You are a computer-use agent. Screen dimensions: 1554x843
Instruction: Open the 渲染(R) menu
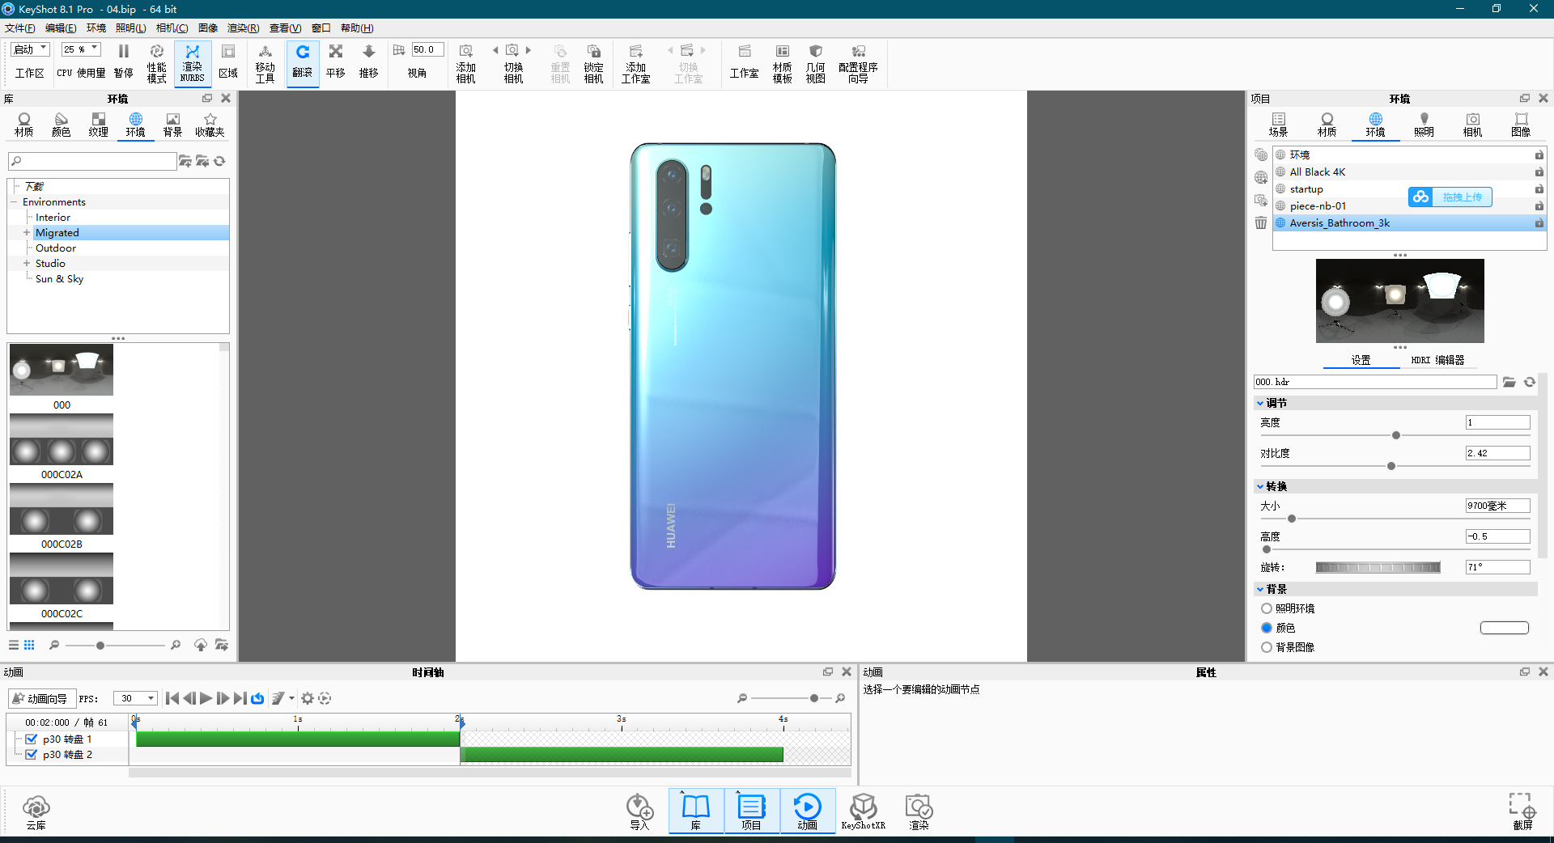tap(244, 28)
